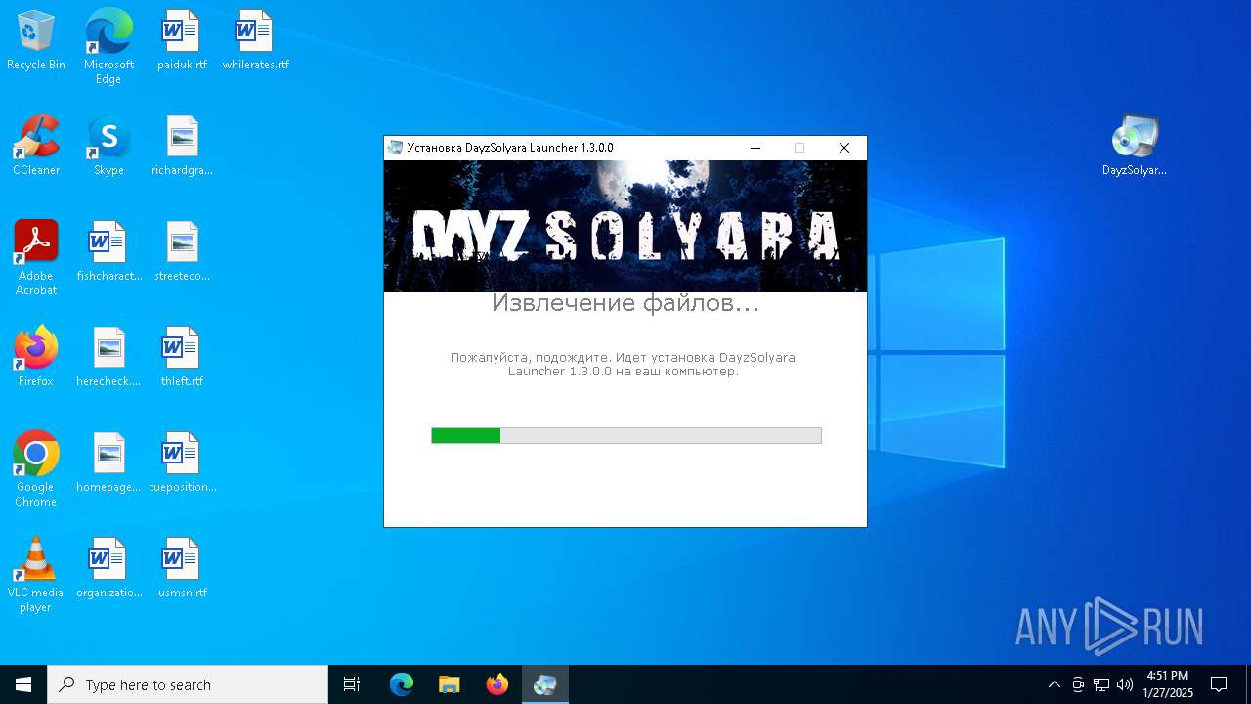Select the Google Chrome desktop shortcut

[x=36, y=469]
